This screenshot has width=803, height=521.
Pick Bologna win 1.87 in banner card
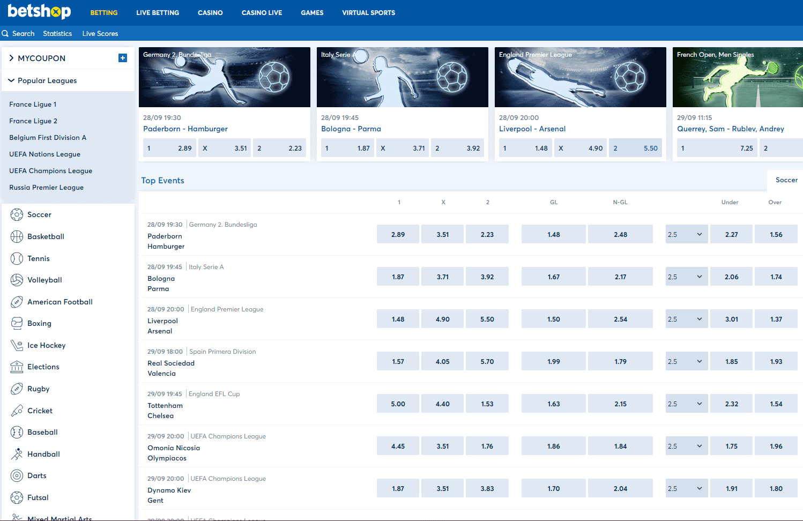[x=347, y=148]
